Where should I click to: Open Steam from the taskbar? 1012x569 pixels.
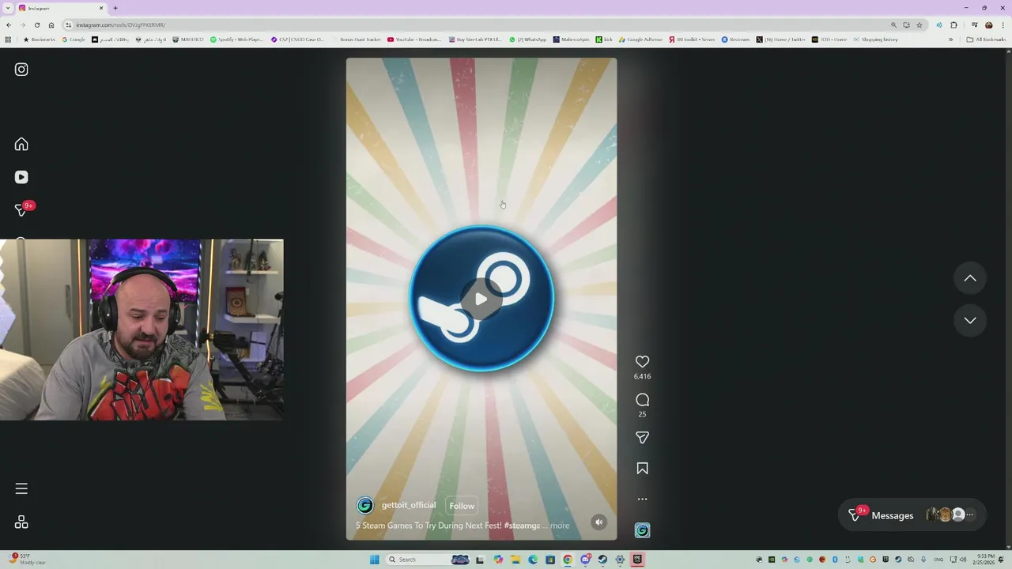[602, 560]
